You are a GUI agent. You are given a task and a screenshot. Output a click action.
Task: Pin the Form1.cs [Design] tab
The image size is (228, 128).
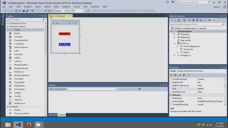coord(68,16)
